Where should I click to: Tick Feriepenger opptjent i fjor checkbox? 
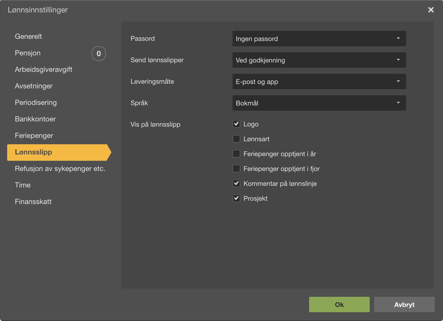236,168
